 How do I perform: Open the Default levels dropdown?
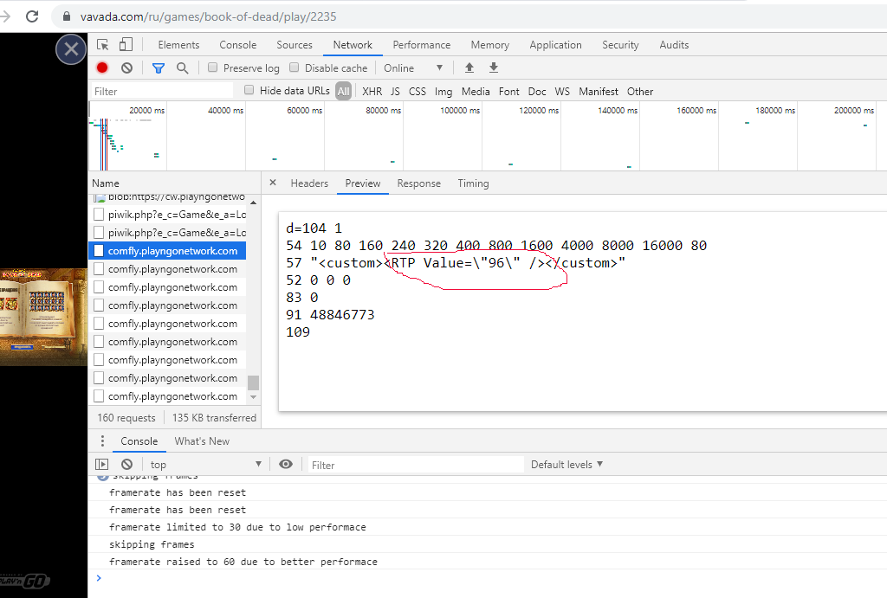567,465
